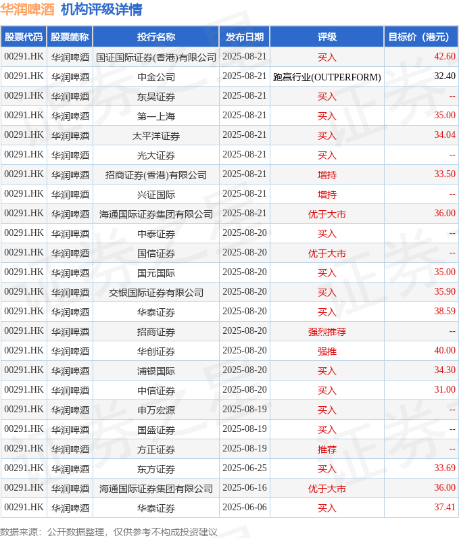Click the 华润啤酒 title text
459x538 pixels.
point(28,9)
